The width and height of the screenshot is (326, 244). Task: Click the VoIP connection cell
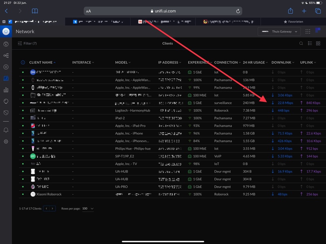click(218, 156)
